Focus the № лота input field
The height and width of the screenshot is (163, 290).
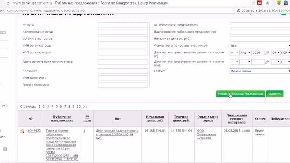pos(123,25)
